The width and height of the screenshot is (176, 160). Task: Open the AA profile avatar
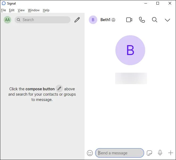click(x=7, y=20)
